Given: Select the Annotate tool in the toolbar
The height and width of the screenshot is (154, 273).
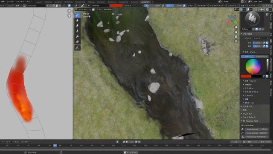Looking at the screenshot, I should (77, 48).
